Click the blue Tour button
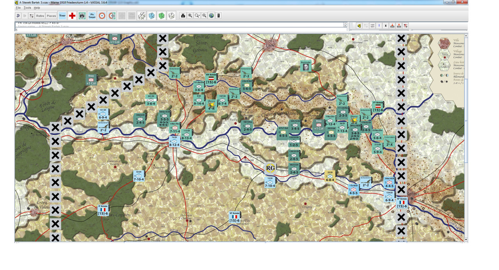 [x=62, y=16]
